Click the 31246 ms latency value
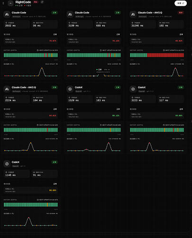The height and width of the screenshot is (238, 192). click(137, 26)
